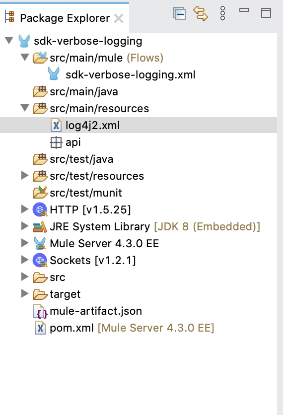Screen dimensions: 283x415
Task: Collapse the src/main/resources folder
Action: pyautogui.click(x=25, y=108)
